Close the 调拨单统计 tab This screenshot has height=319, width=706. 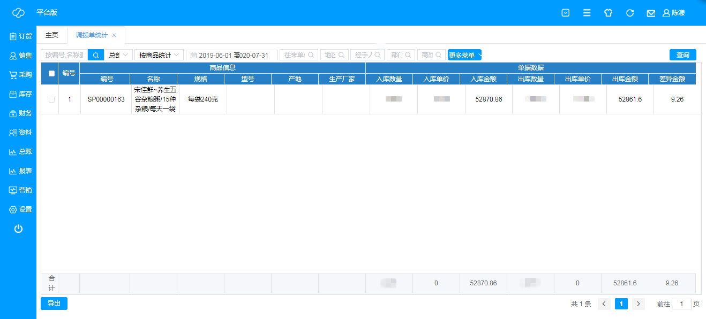(x=114, y=35)
